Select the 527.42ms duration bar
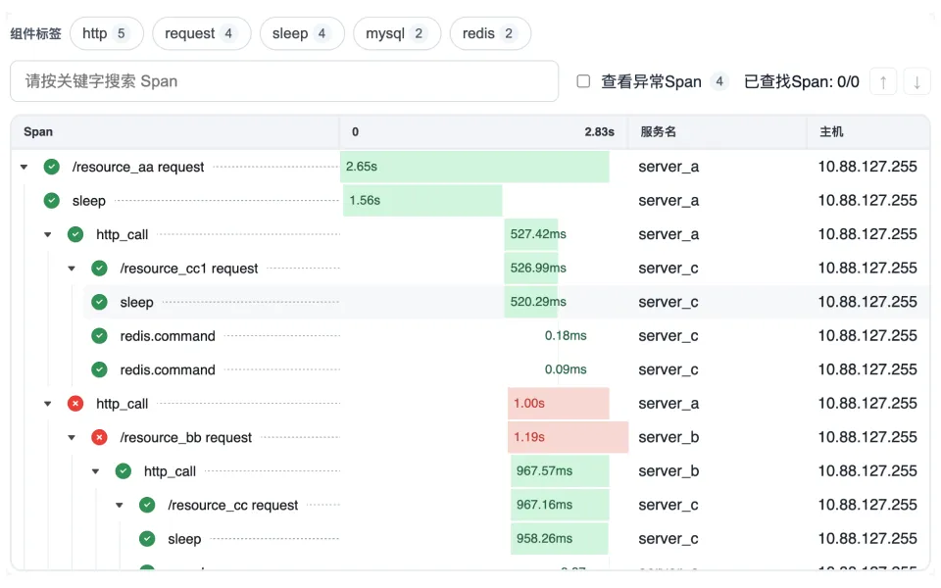The image size is (941, 588). click(x=531, y=234)
